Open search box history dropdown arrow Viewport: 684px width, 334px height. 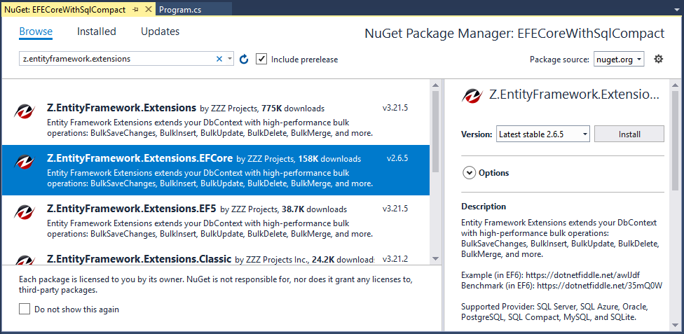coord(230,59)
